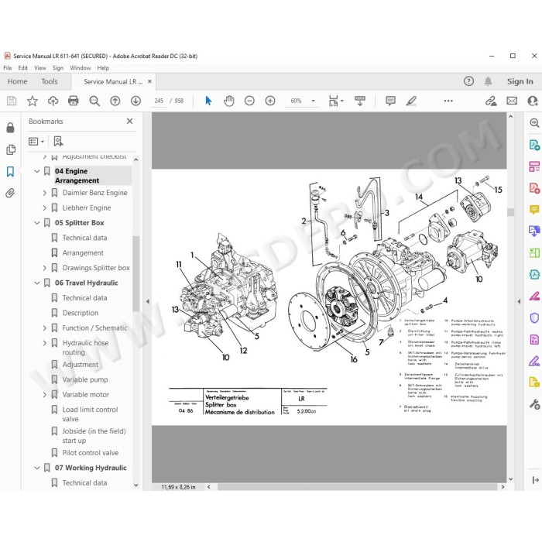
Task: Expand the Function / Schematic bookmark
Action: tap(44, 328)
